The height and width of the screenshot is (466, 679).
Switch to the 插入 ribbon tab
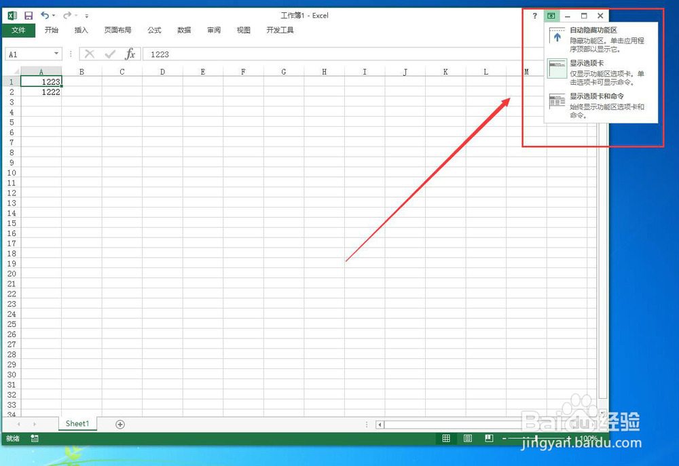(x=81, y=30)
